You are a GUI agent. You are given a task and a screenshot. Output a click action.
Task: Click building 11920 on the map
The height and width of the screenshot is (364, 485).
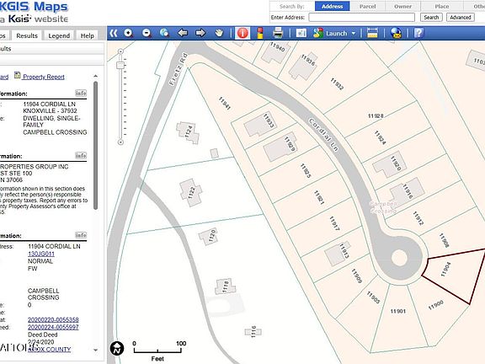389,164
